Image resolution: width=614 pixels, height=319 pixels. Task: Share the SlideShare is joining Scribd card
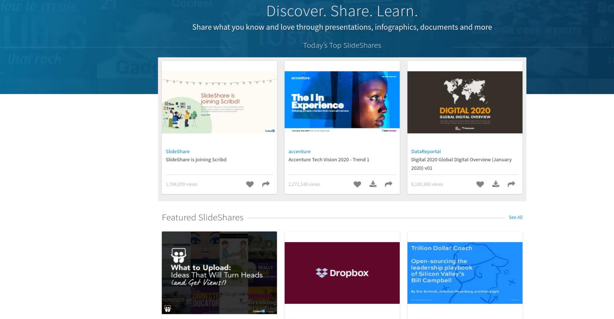click(x=266, y=184)
